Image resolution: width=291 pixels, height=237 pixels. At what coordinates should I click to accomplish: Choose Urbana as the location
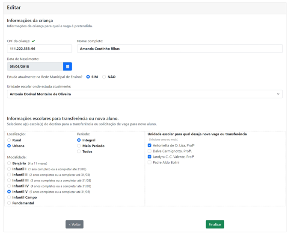click(x=9, y=146)
